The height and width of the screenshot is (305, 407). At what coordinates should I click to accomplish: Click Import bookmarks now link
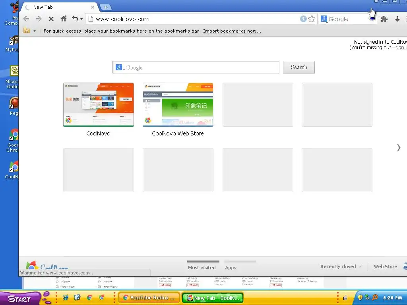232,31
